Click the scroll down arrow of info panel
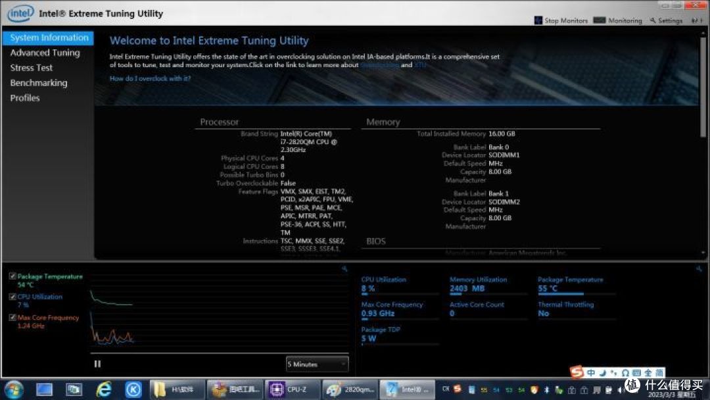 click(x=703, y=253)
